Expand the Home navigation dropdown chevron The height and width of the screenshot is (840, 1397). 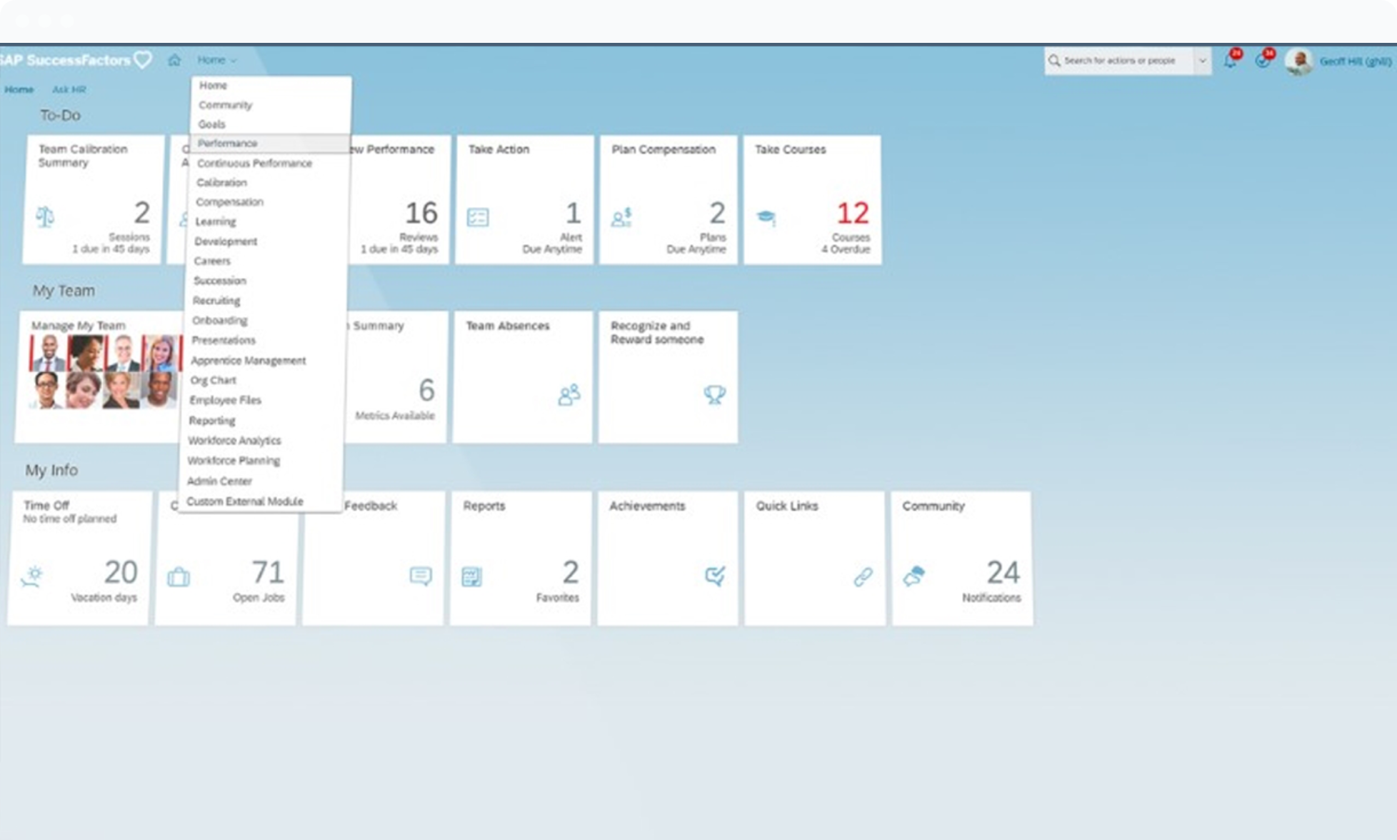(x=233, y=60)
